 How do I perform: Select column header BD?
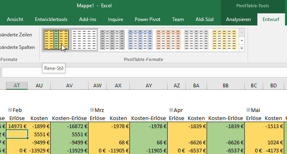click(274, 85)
